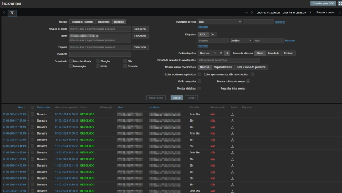Click previous filter tab left arrow
Viewport: 342px width, 193px height.
pos(4,13)
